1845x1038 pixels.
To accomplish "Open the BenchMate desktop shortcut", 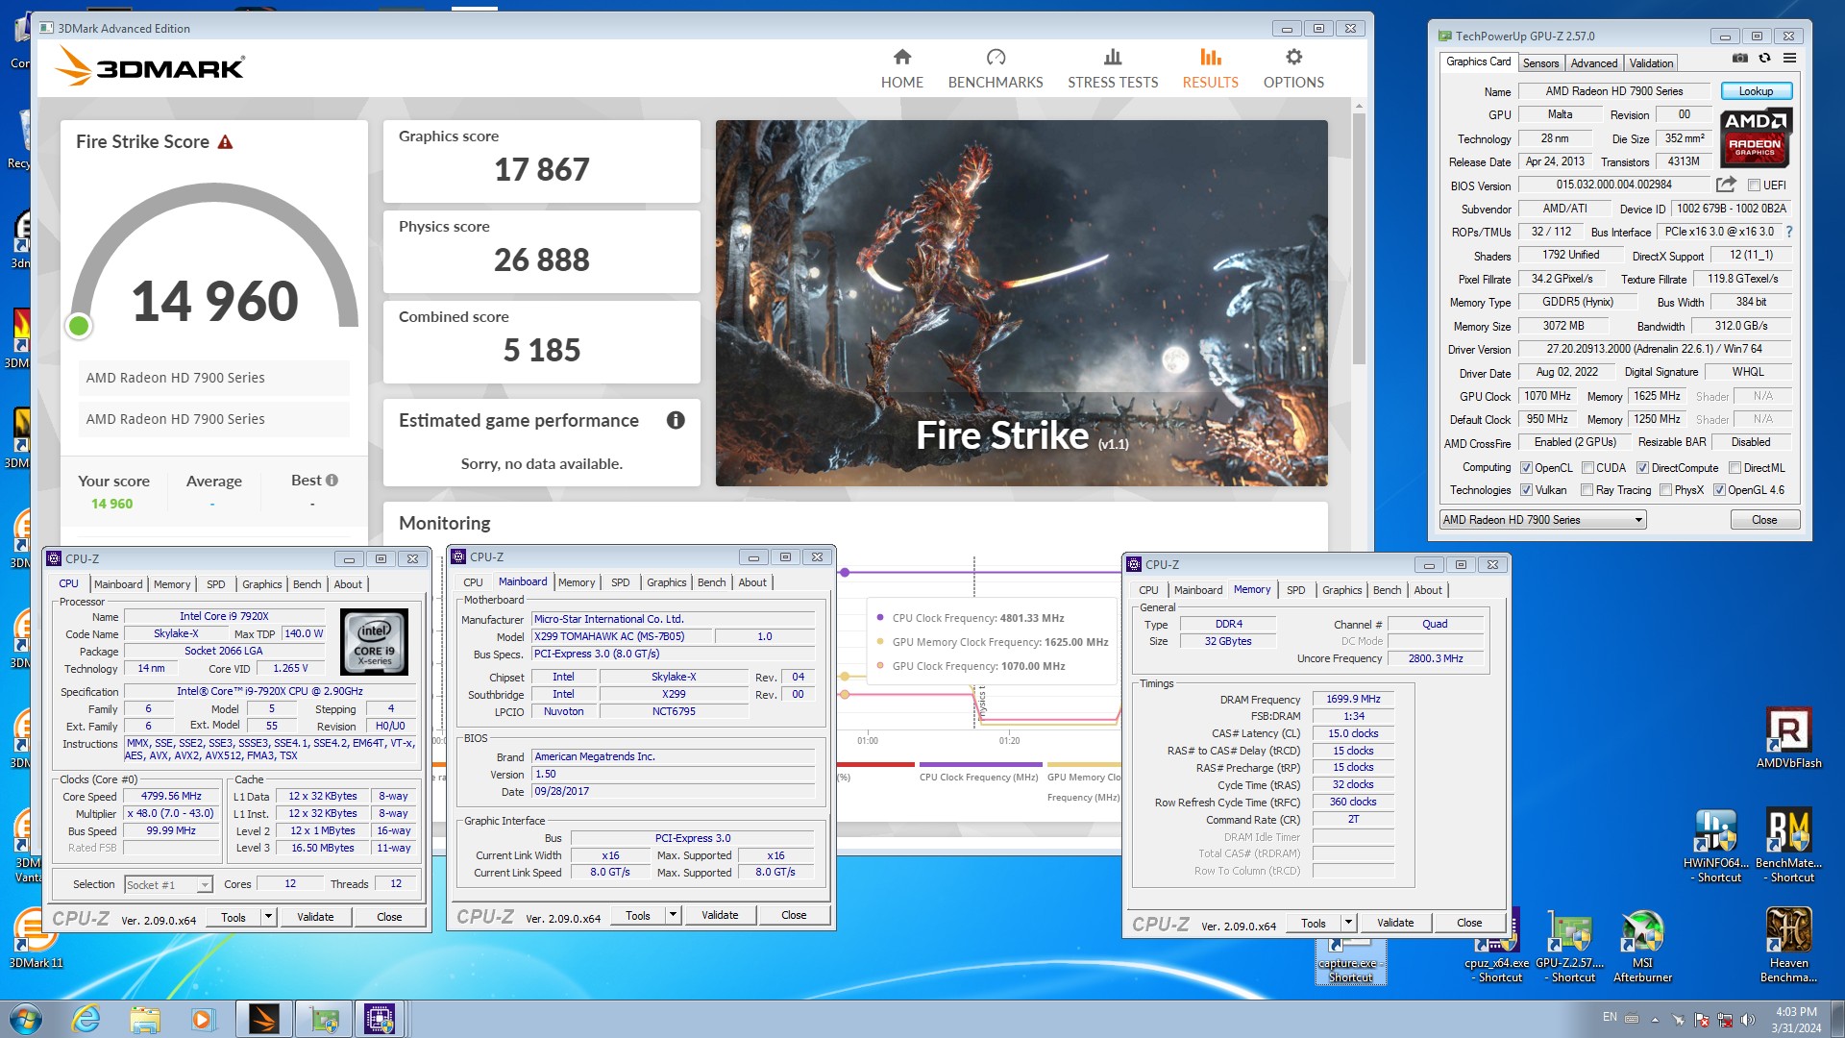I will [x=1788, y=846].
